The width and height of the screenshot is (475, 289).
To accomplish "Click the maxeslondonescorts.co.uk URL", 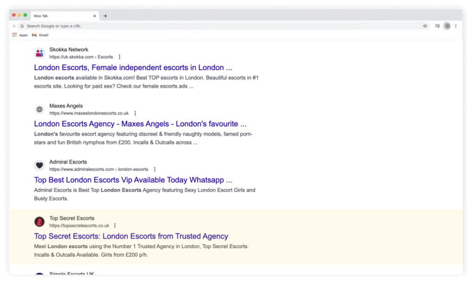I will pos(89,113).
